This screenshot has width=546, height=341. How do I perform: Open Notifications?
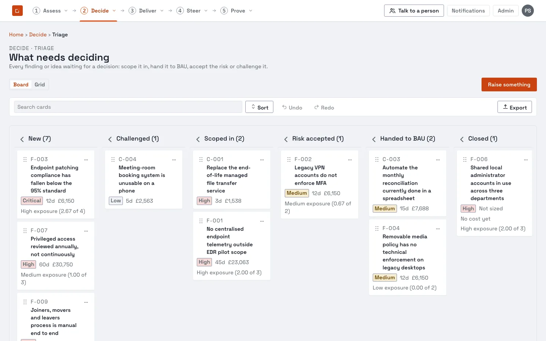click(x=468, y=11)
